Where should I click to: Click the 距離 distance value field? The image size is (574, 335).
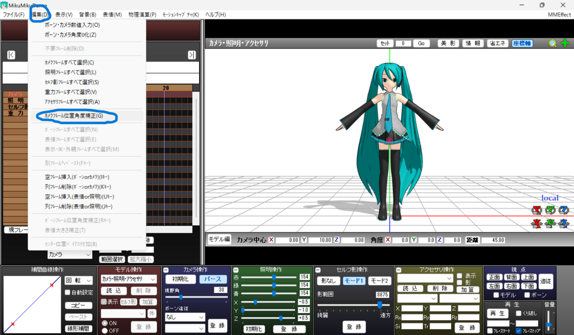point(492,240)
